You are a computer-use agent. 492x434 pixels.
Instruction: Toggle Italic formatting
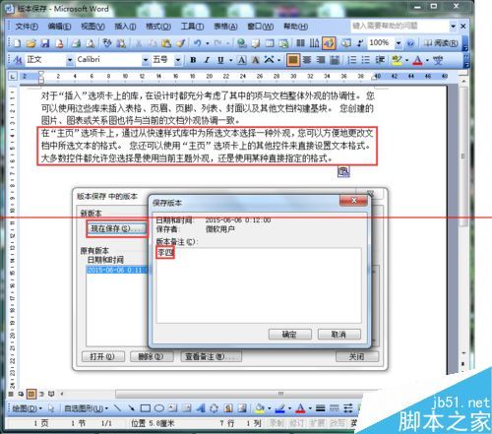click(x=207, y=60)
